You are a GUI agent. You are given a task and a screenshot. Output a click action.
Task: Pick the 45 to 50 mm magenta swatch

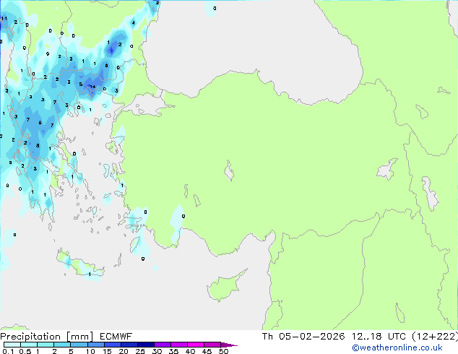213,345
